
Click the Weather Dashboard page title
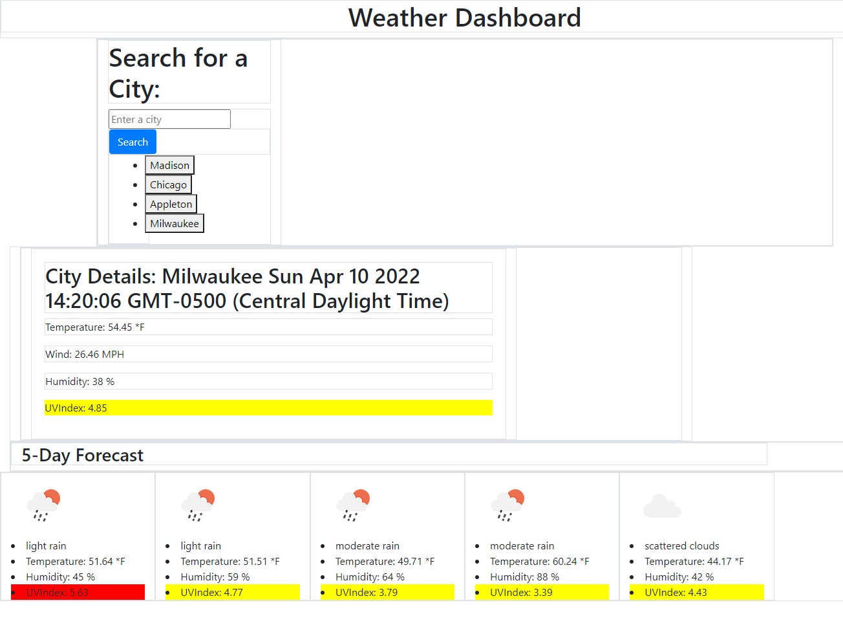point(464,17)
